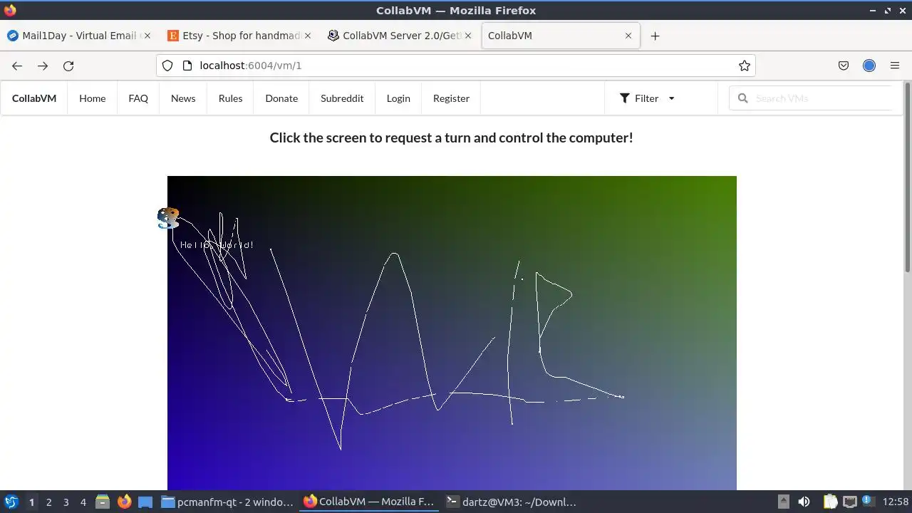Close the Etsy tab
This screenshot has height=513, width=912.
(308, 36)
